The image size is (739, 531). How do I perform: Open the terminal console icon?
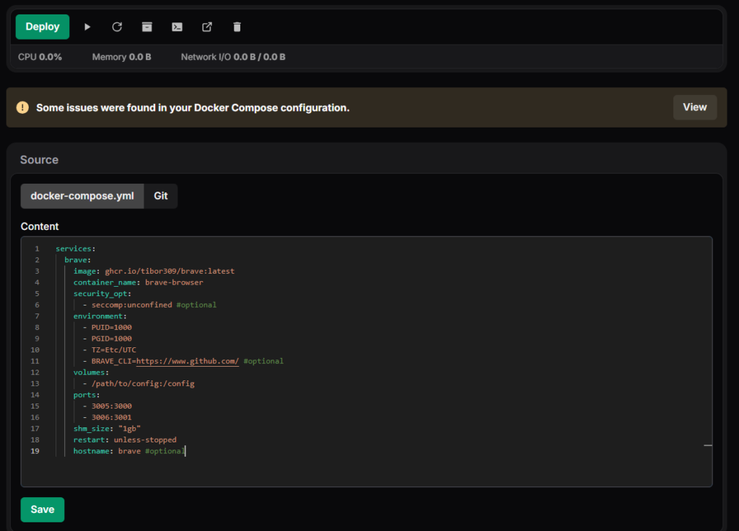click(x=177, y=27)
